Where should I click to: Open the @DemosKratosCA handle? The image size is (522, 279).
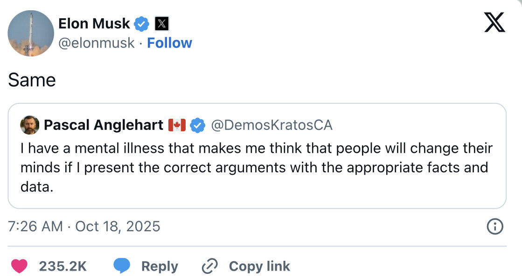[x=271, y=125]
